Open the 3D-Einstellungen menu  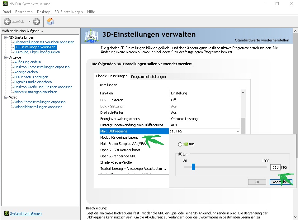pos(69,12)
